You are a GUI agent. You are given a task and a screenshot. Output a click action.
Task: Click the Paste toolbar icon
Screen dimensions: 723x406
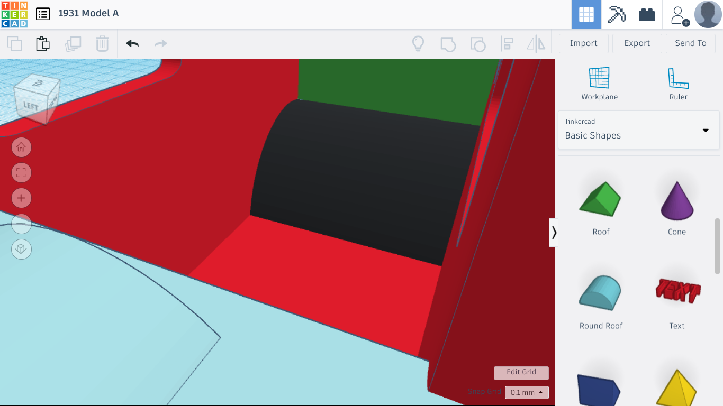coord(43,43)
